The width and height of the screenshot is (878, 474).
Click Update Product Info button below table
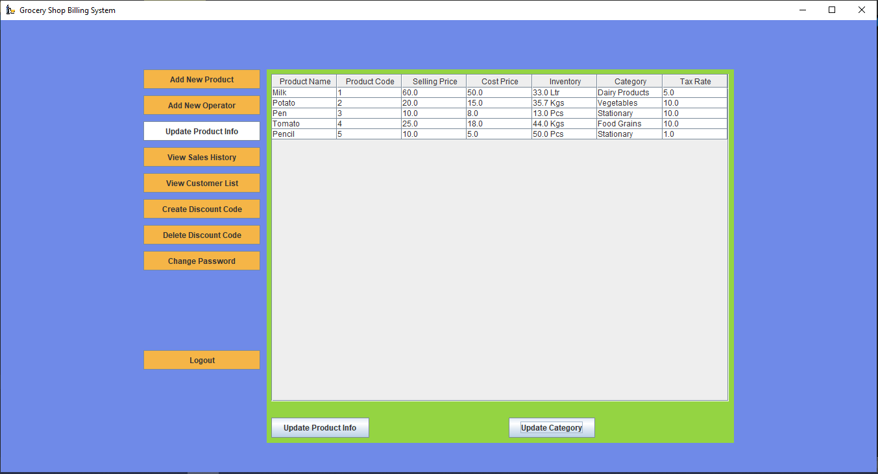click(320, 427)
